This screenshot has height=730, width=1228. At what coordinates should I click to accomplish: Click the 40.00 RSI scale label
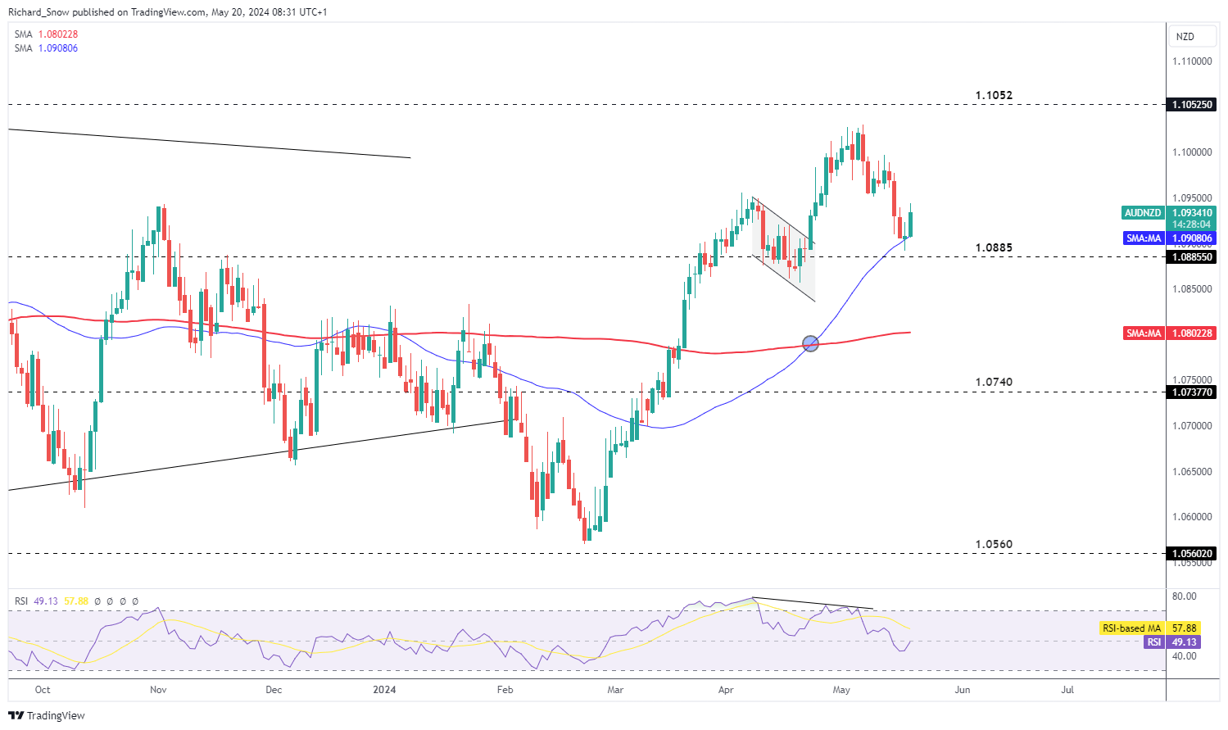point(1185,656)
